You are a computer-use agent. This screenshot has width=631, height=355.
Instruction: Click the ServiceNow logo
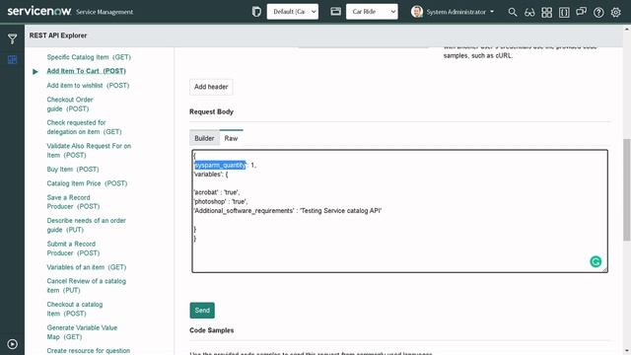click(x=39, y=11)
